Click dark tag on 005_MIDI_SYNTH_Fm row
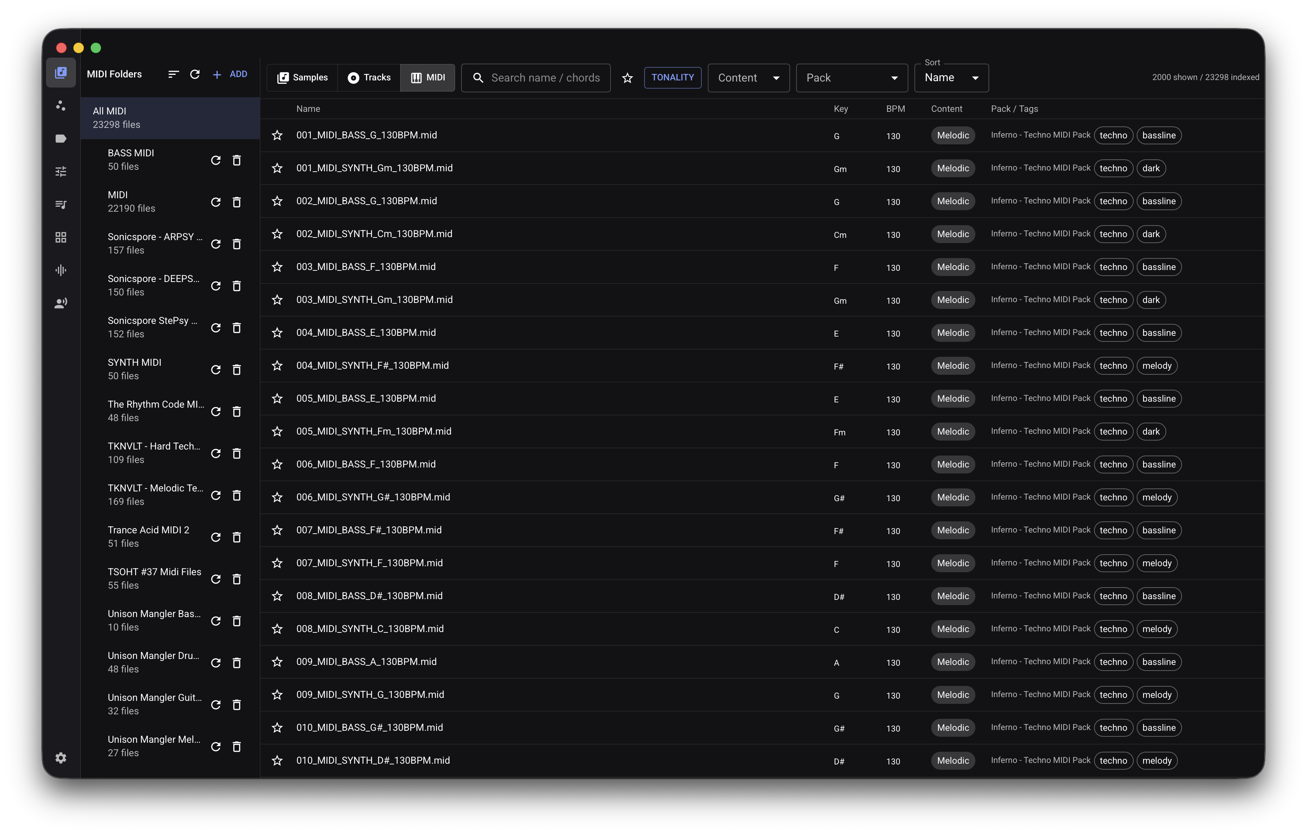Viewport: 1307px width, 834px height. (x=1151, y=432)
